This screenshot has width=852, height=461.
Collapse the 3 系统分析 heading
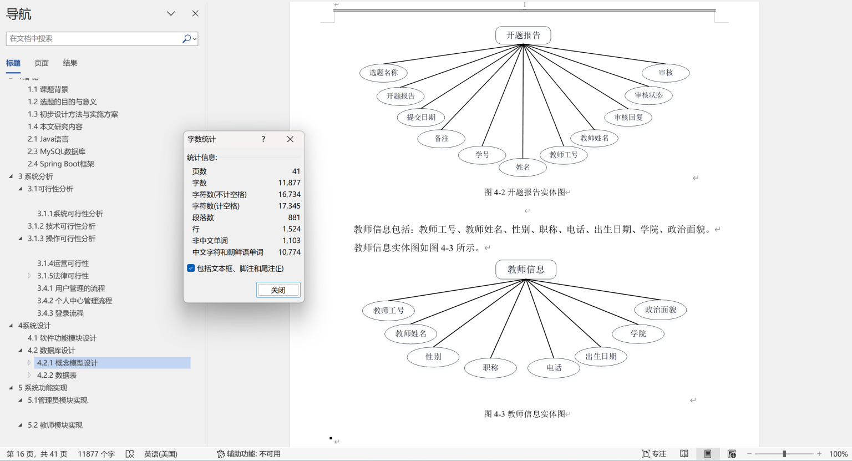pos(11,176)
